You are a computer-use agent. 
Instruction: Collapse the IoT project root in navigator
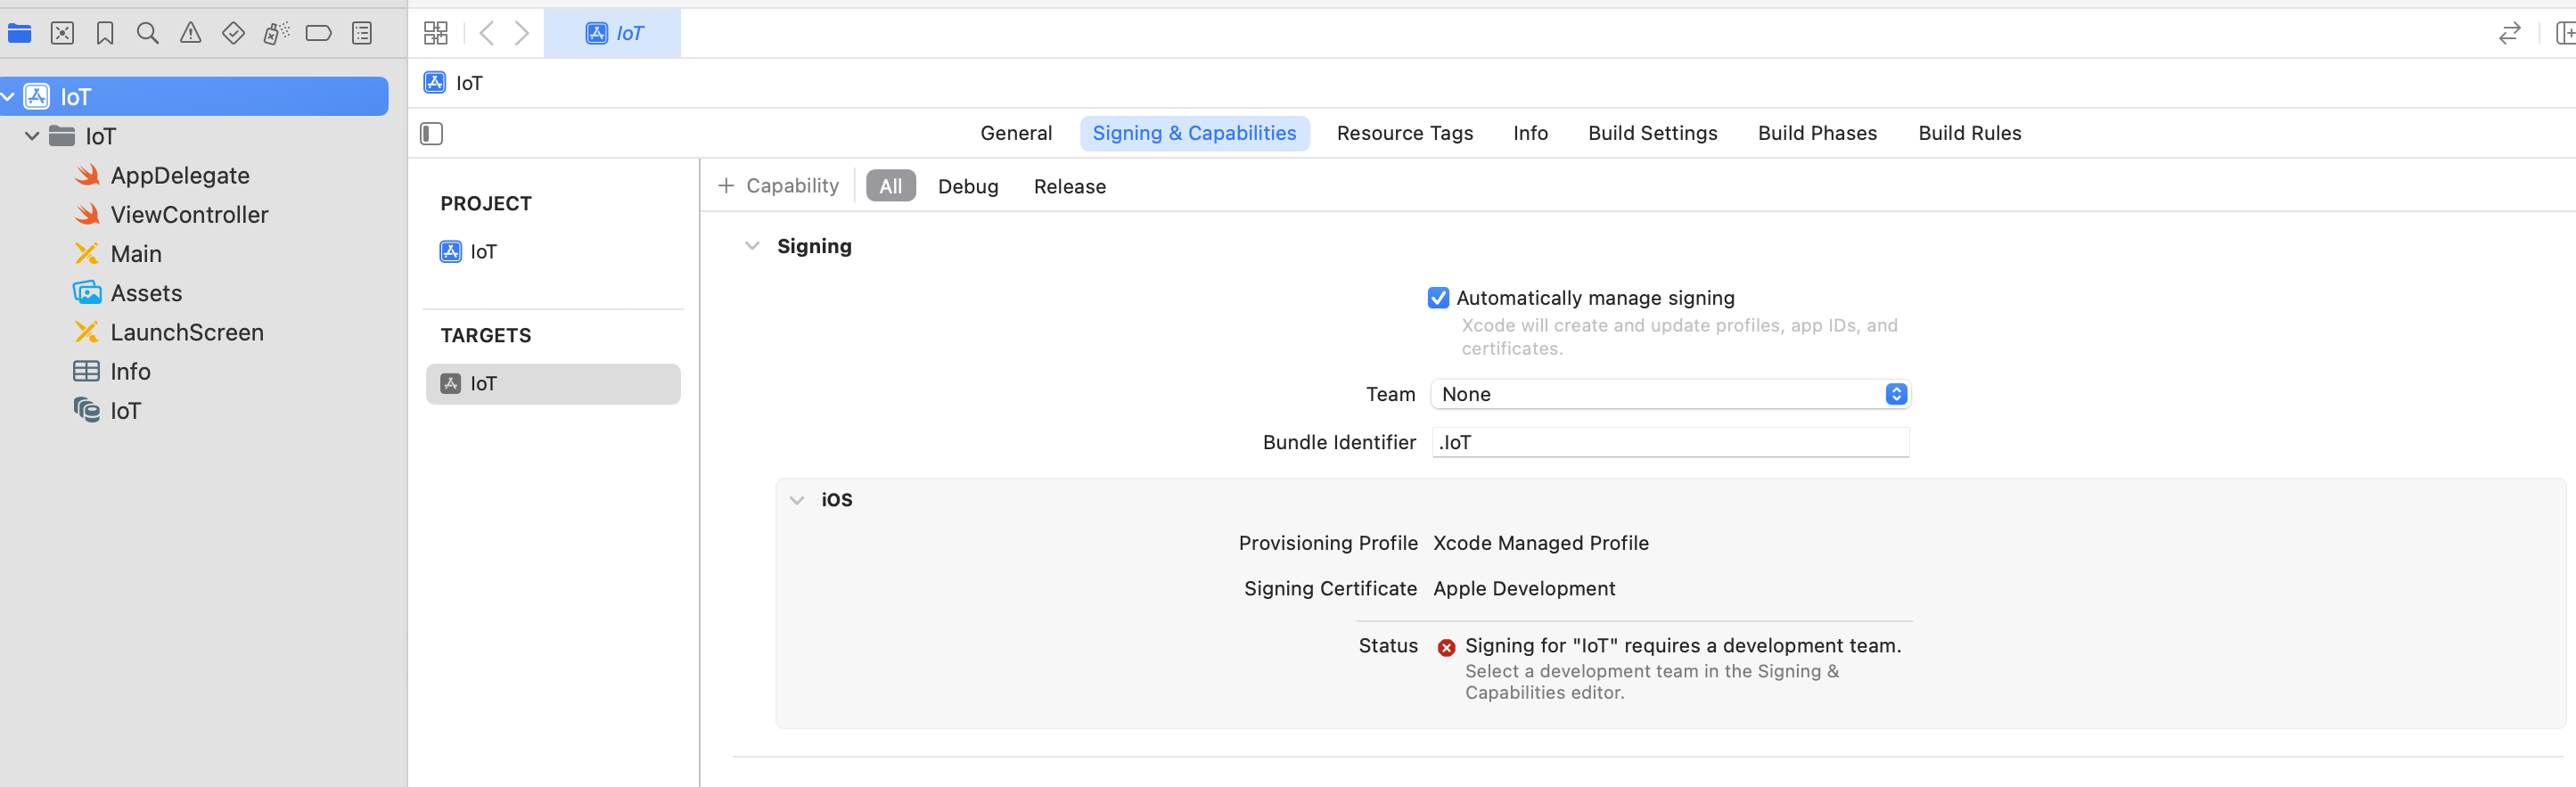[x=8, y=96]
